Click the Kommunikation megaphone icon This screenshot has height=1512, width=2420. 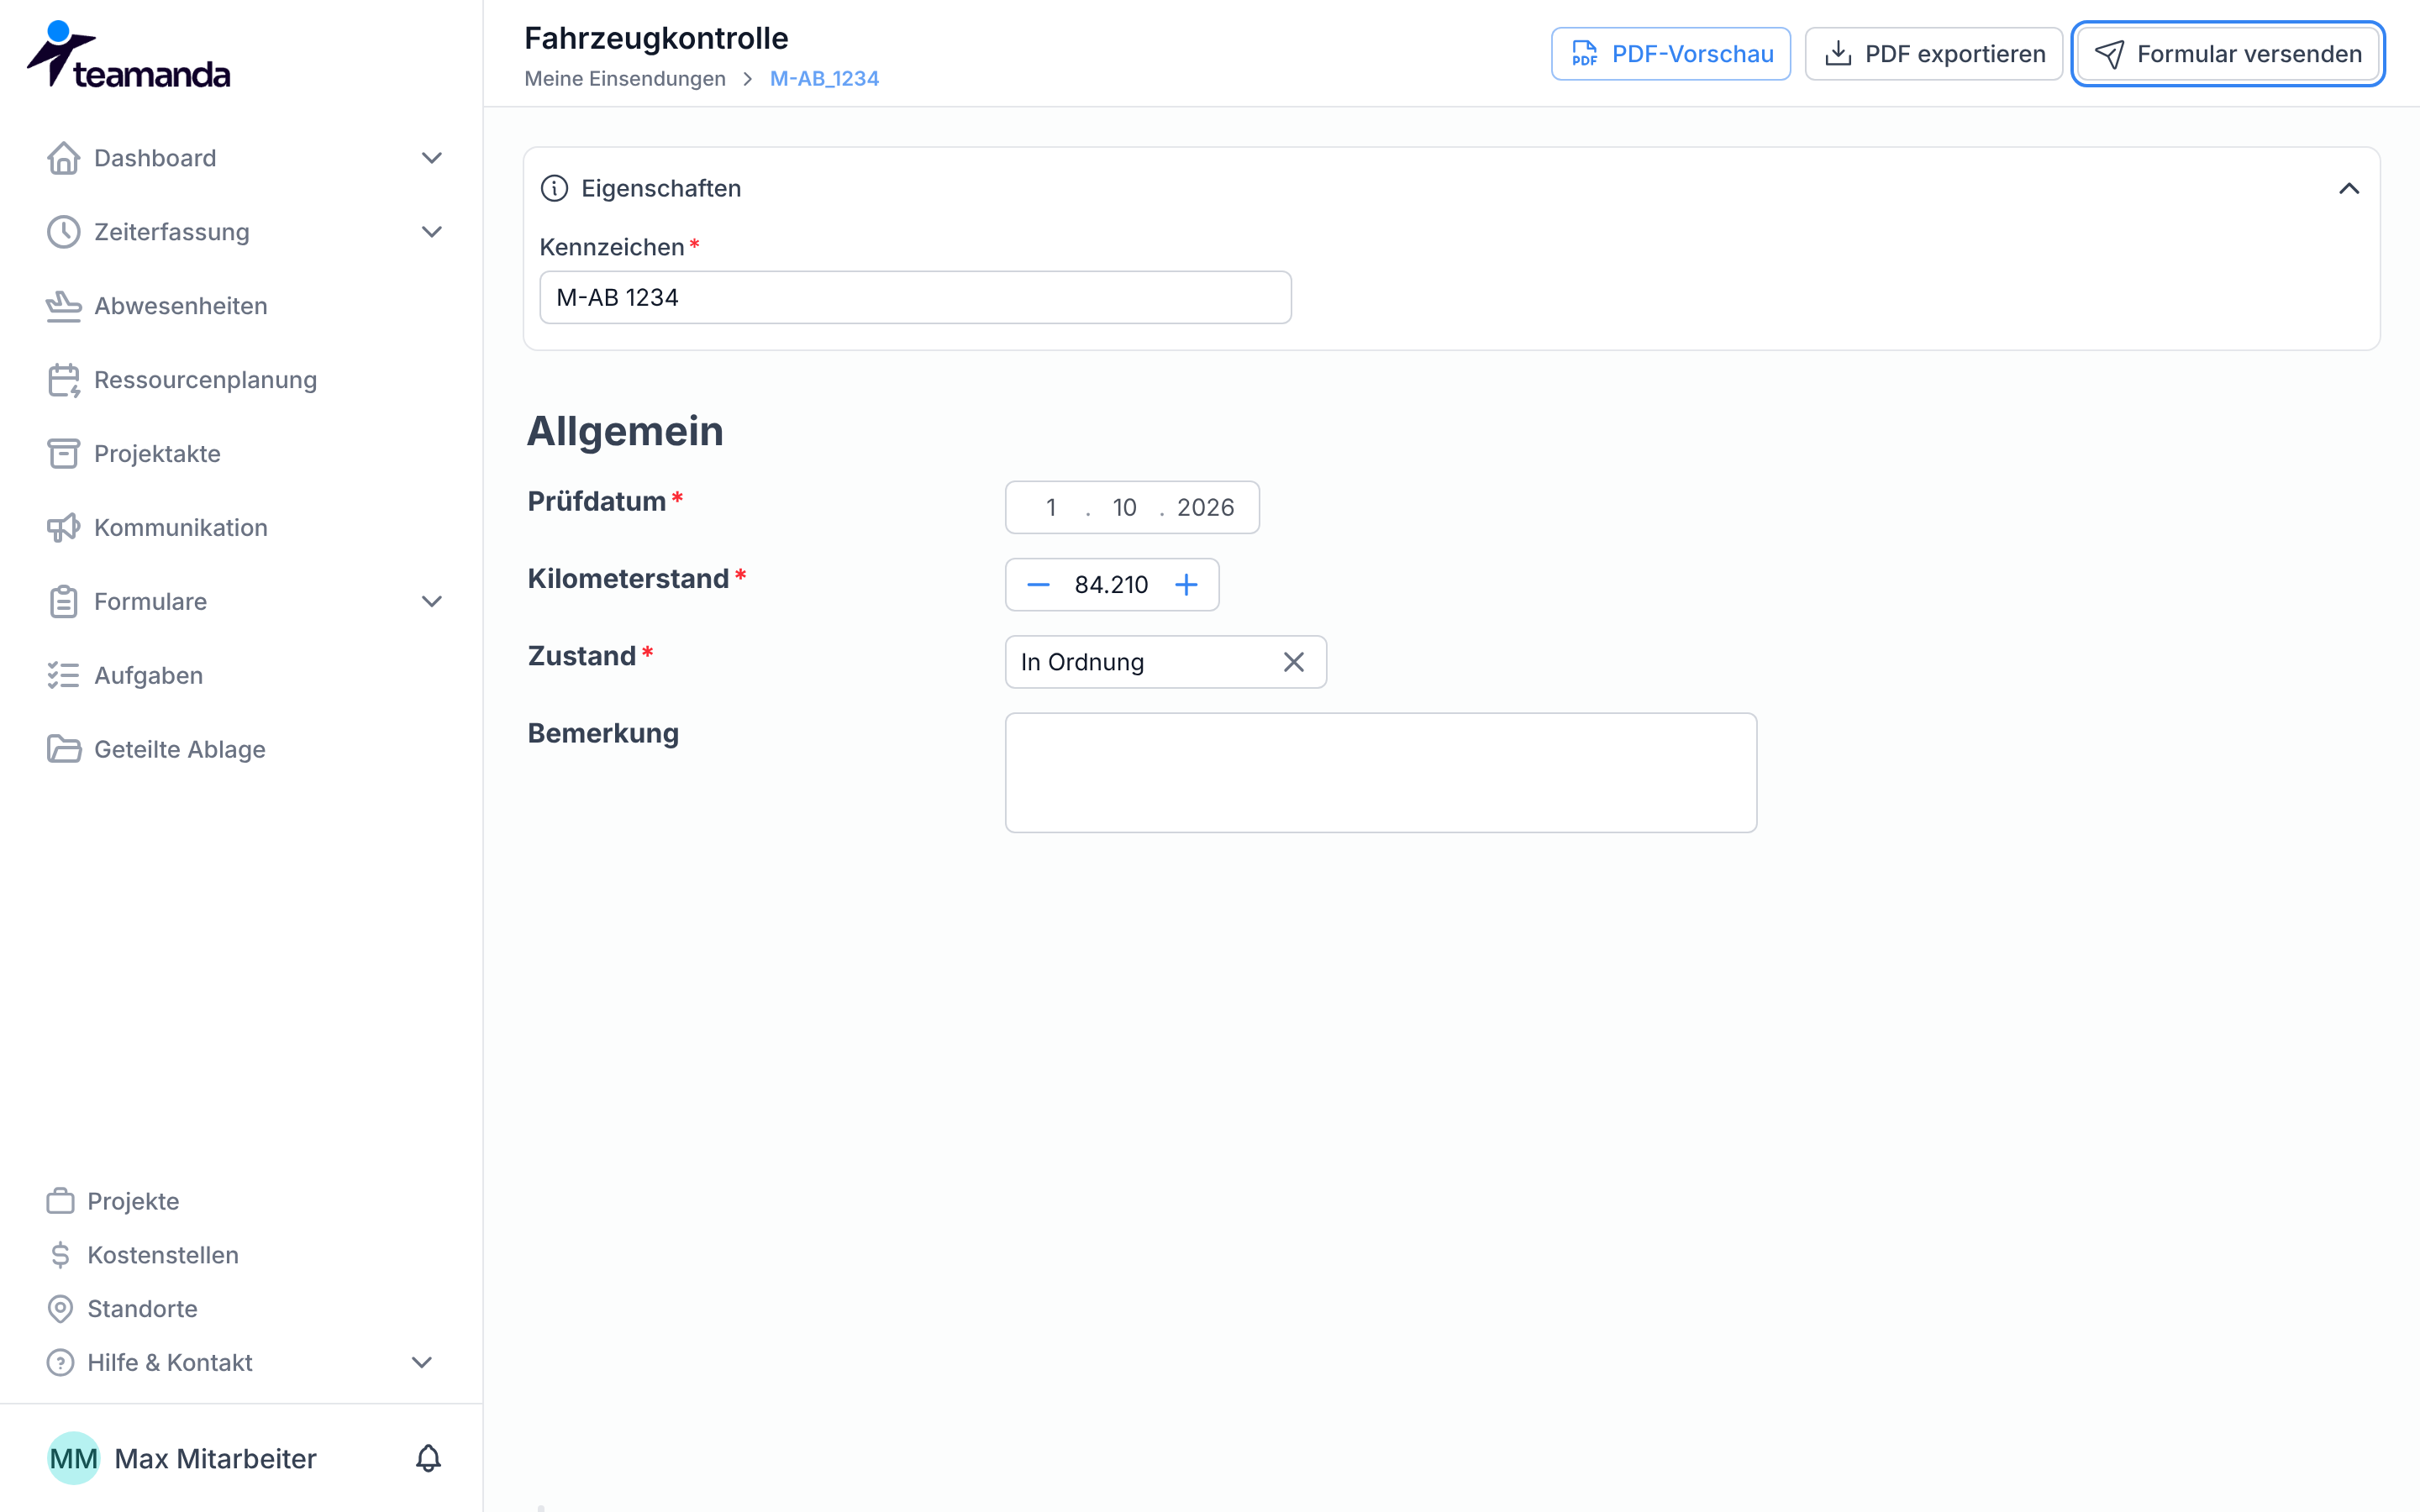click(64, 528)
